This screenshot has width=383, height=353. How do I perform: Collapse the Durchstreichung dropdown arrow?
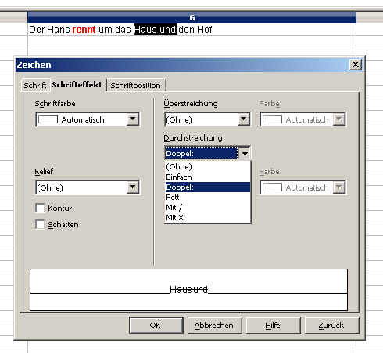point(245,153)
